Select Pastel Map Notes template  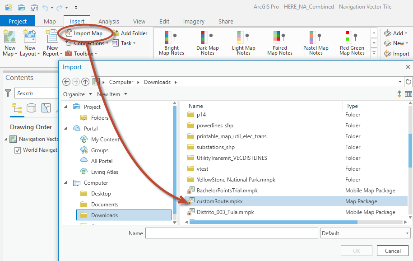click(x=316, y=43)
